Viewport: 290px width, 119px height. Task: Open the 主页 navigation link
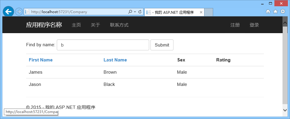coord(76,25)
